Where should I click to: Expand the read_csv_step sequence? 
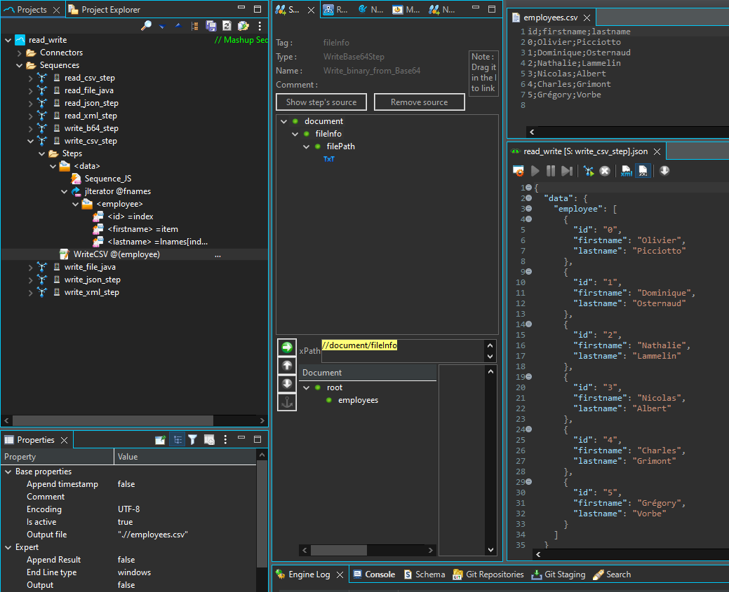[x=30, y=78]
